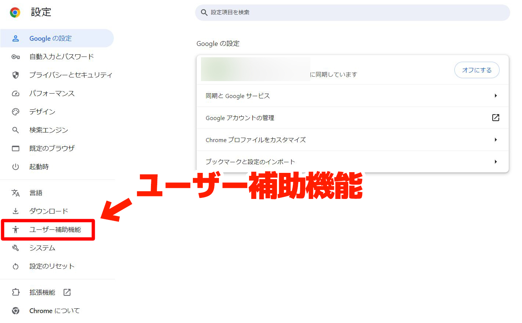Click the speedometer icon for パフォーマンス
Screen dimensions: 522x323
(x=15, y=93)
